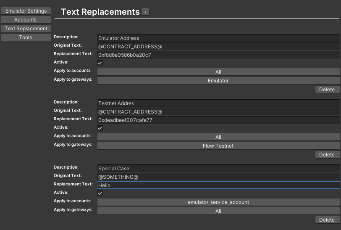Screen dimensions: 341x230
Task: Expand the Flow Testnet gateways dropdown
Action: (218, 146)
